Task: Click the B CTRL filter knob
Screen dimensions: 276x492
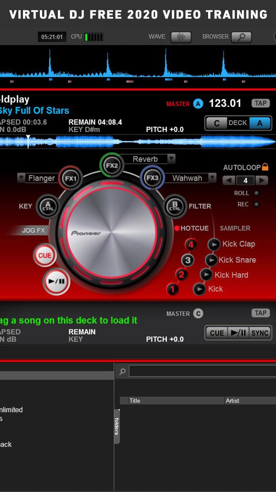Action: pos(175,206)
